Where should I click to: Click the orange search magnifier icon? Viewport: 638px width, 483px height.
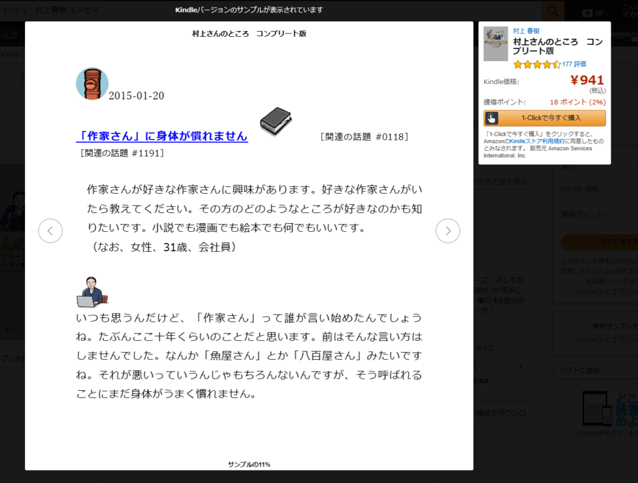coord(552,11)
